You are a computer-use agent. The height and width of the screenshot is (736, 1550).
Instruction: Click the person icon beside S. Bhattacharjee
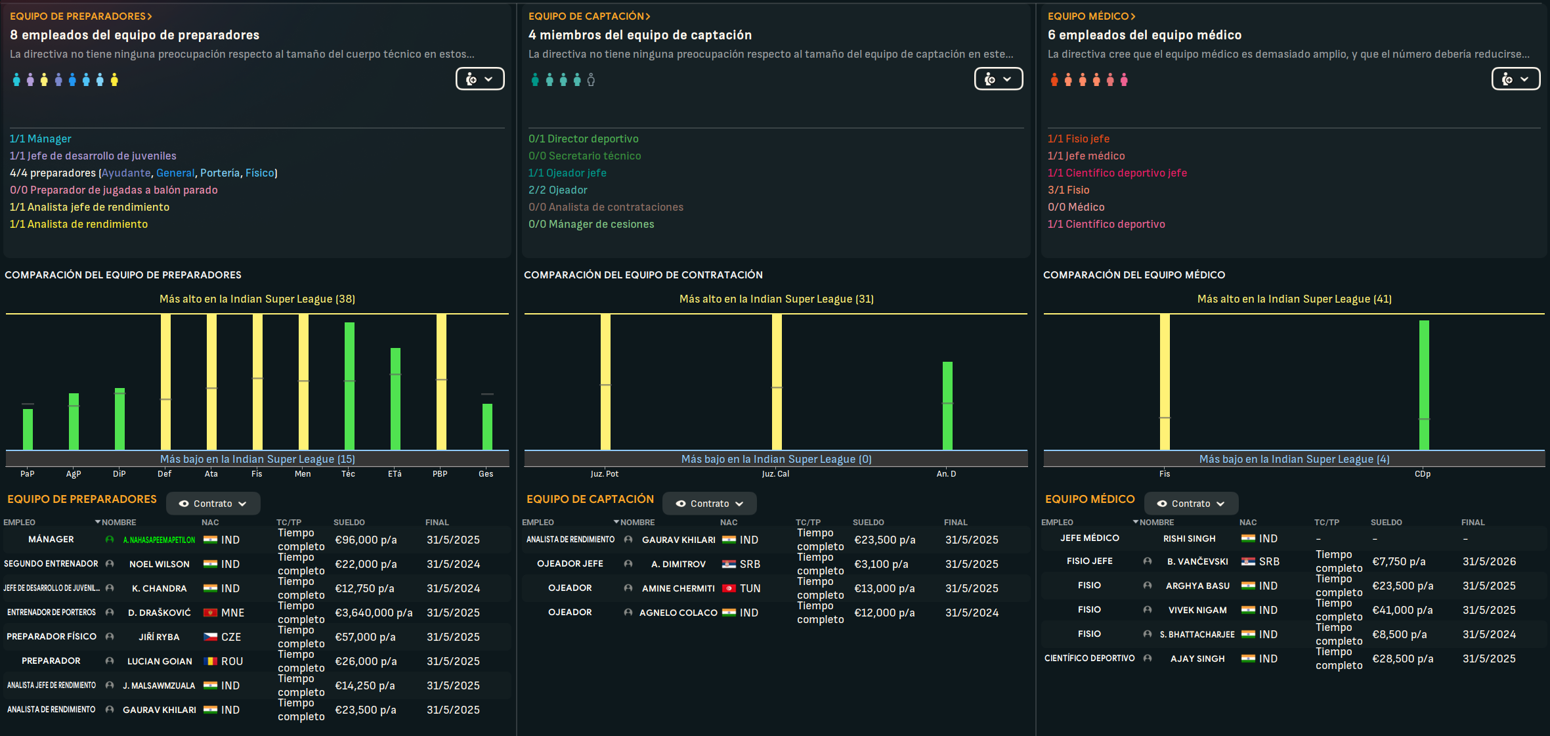(x=1148, y=634)
